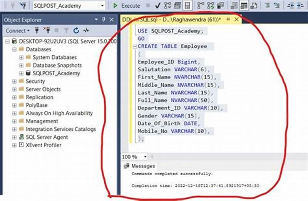The image size is (308, 201).
Task: Open the Connect dropdown in Object Explorer
Action: 18,31
